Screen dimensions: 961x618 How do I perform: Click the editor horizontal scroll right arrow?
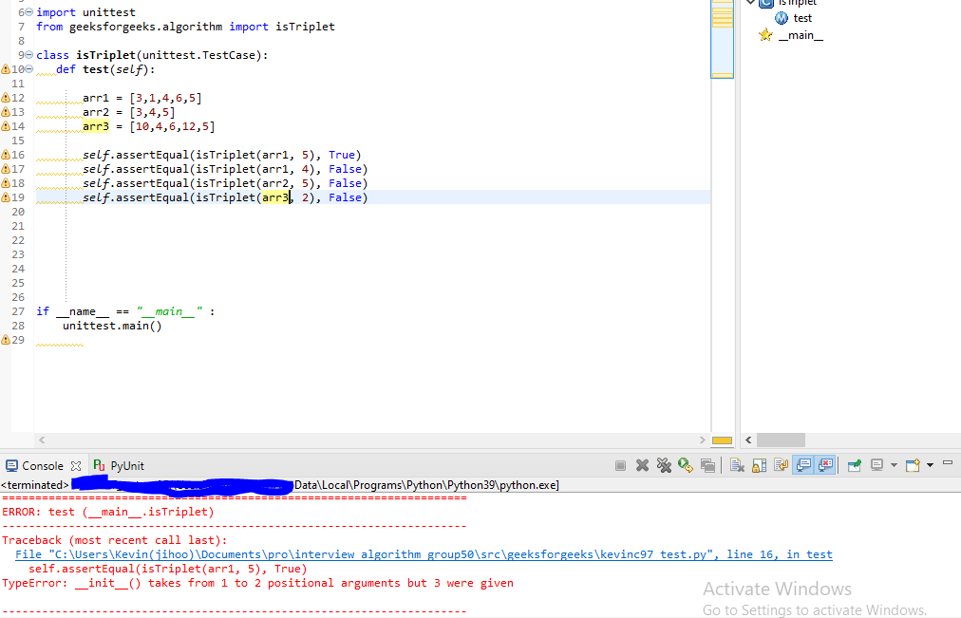click(x=703, y=440)
